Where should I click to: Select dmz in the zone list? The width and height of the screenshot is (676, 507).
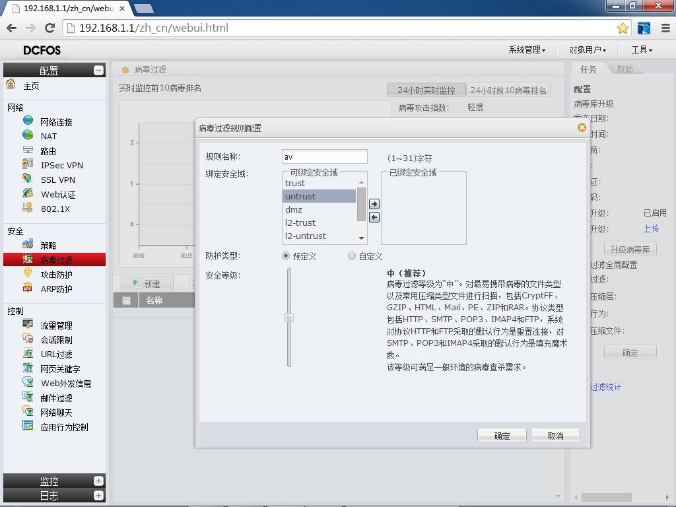tap(319, 209)
